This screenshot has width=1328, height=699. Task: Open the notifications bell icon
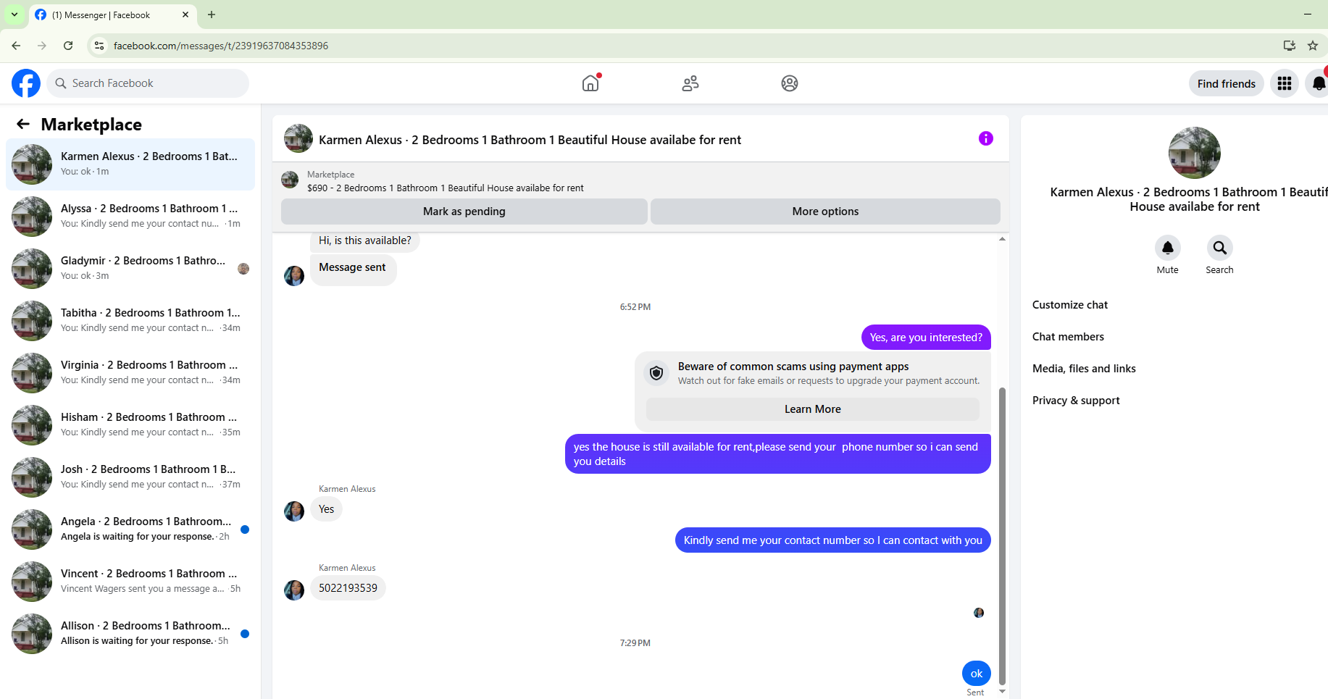click(1319, 83)
